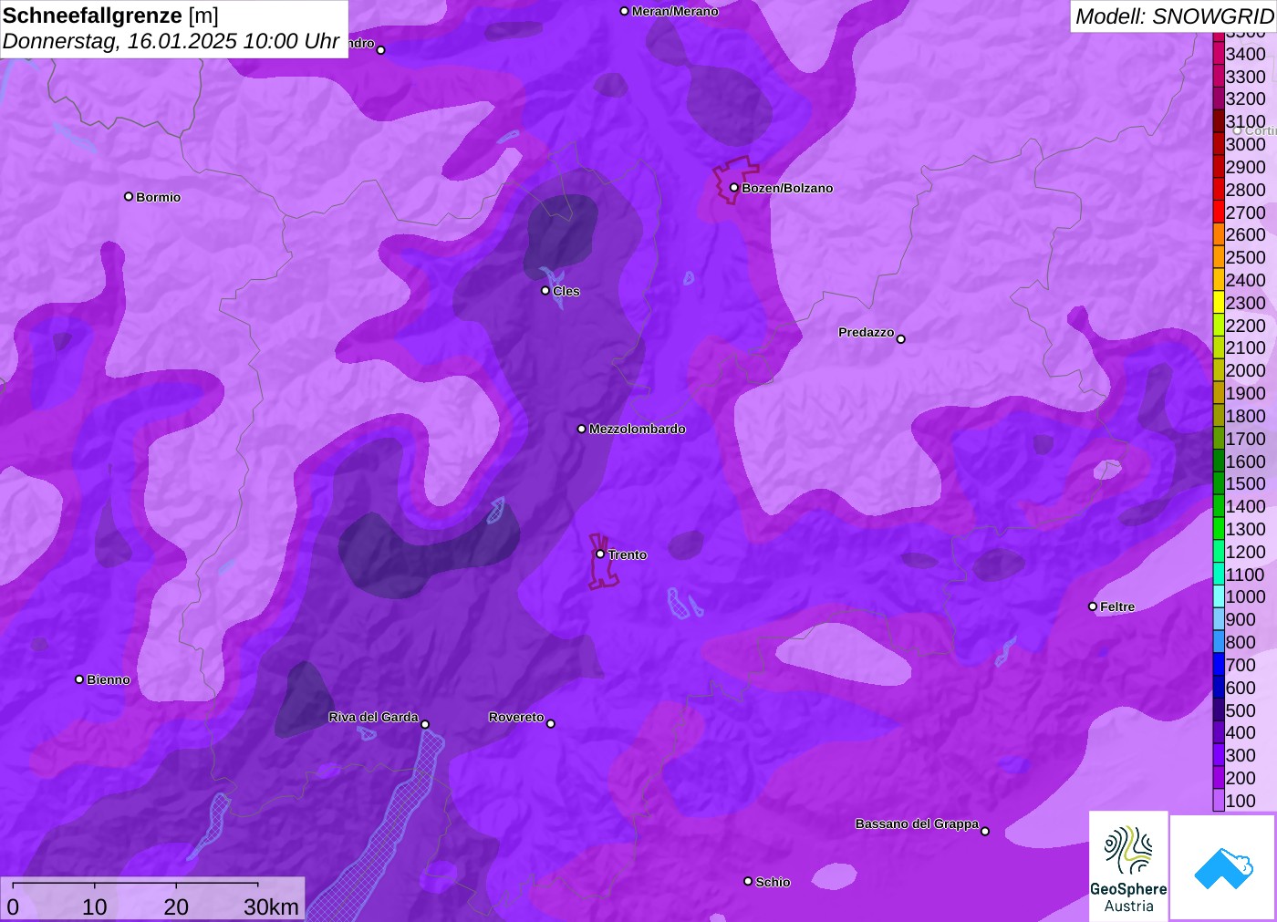Click the Rovereto city label

coord(516,717)
